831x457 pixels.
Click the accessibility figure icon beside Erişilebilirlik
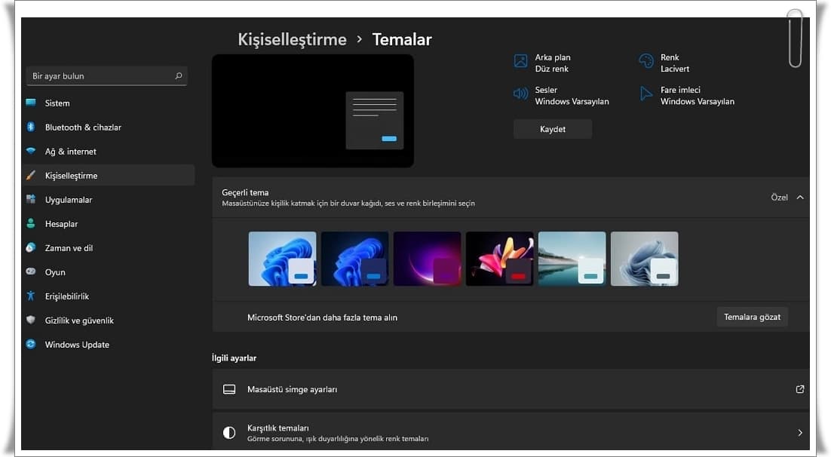[x=31, y=296]
